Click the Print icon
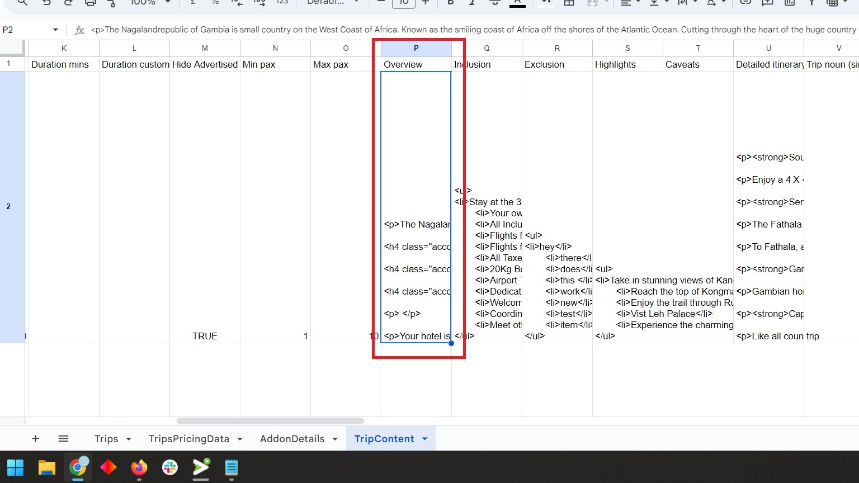The image size is (859, 483). pos(90,3)
